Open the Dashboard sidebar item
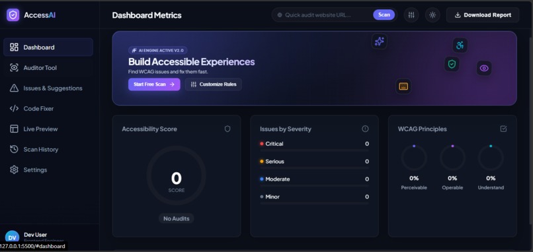This screenshot has height=252, width=533. tap(48, 47)
